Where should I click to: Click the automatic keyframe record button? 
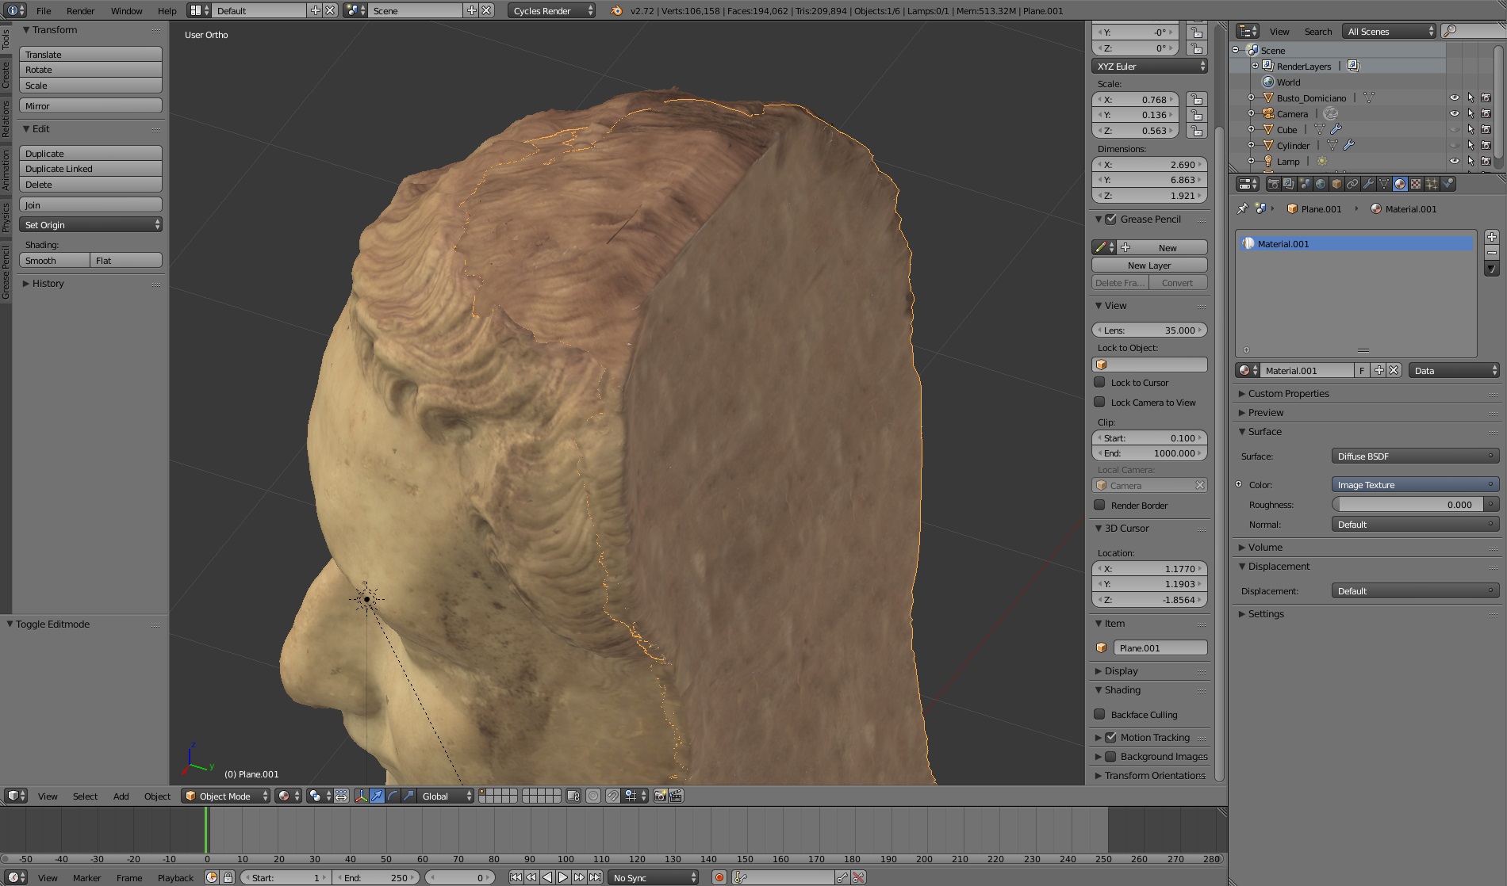[719, 877]
